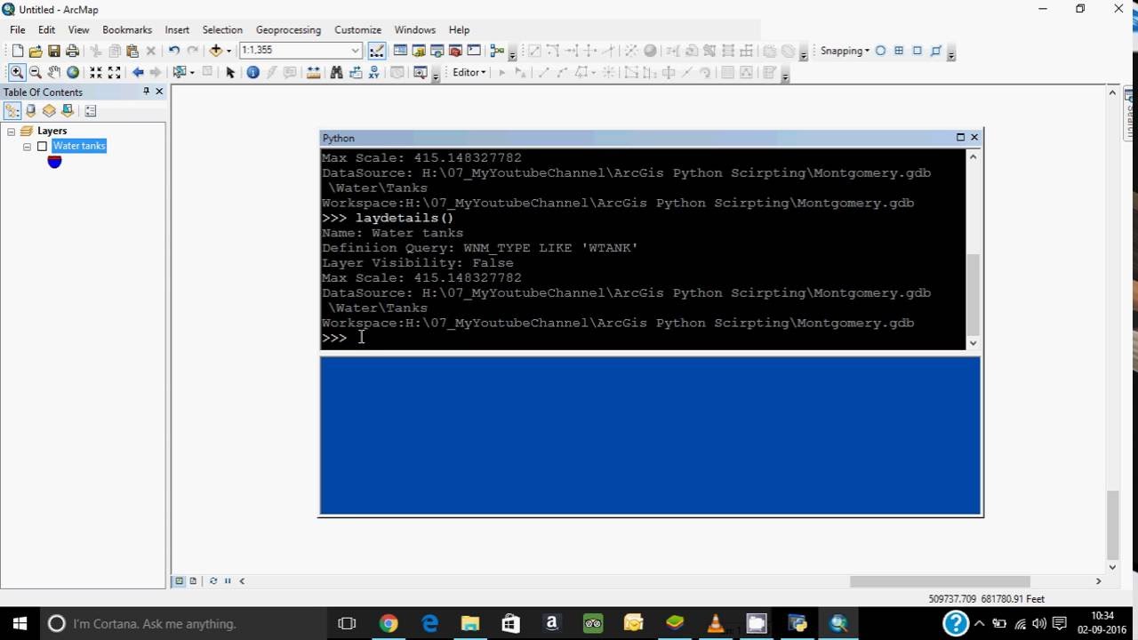Screen dimensions: 1138x640
Task: Open the Bookmarks menu
Action: pos(127,29)
